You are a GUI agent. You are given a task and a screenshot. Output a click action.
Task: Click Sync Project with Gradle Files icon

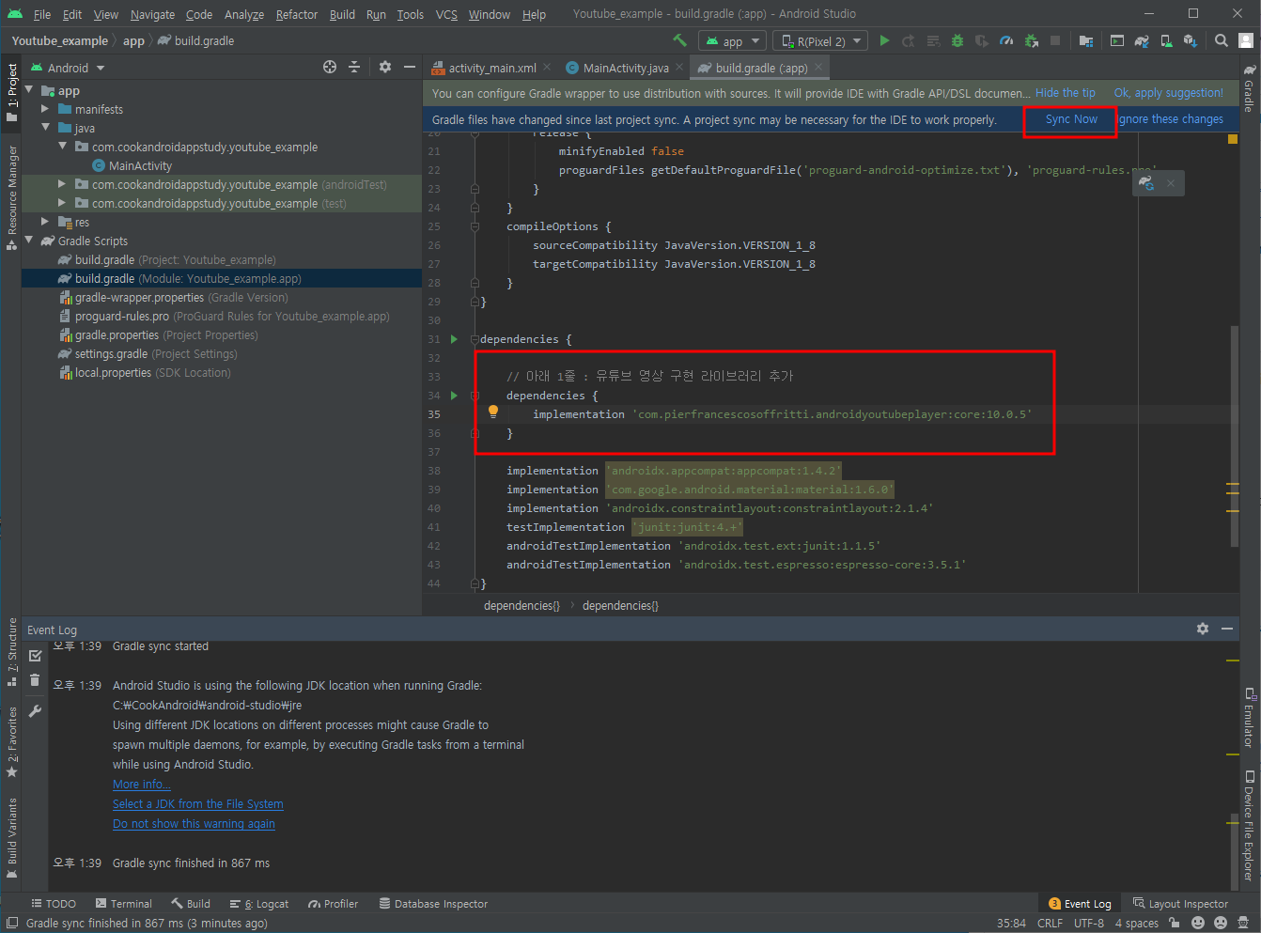(1142, 40)
